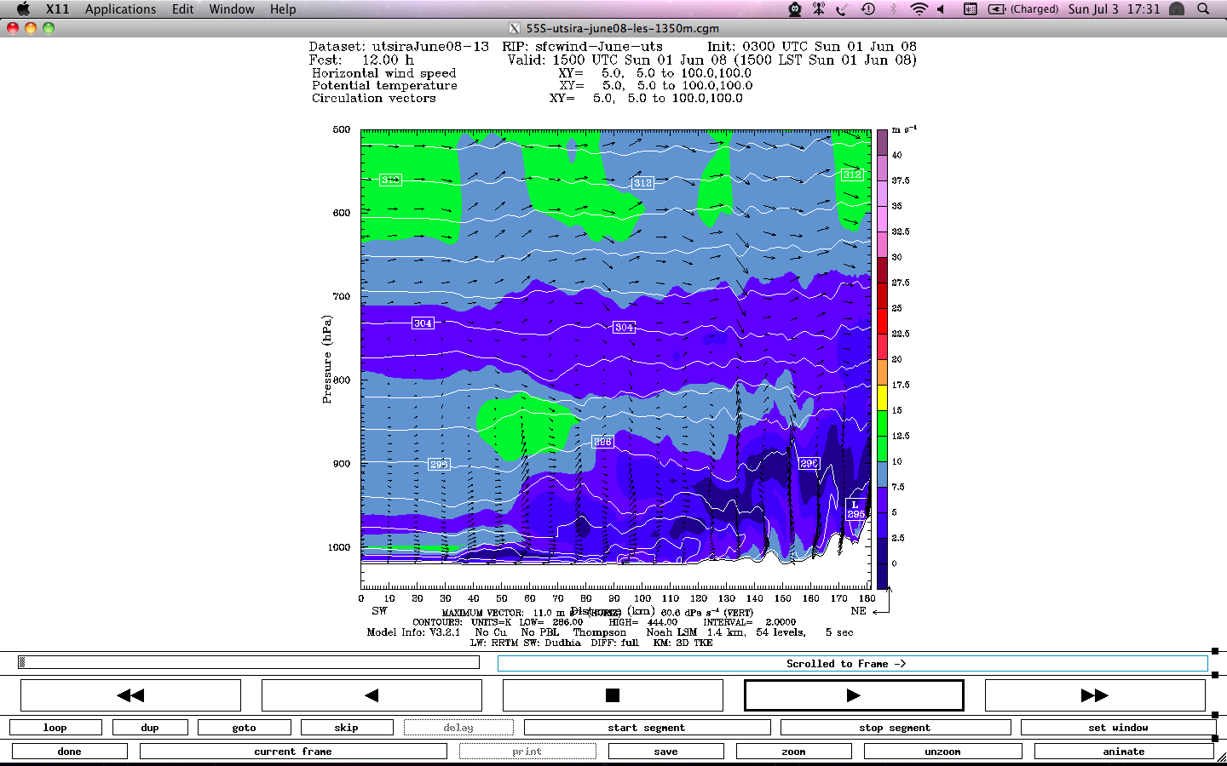Click the stop segment button
The width and height of the screenshot is (1227, 766).
tap(895, 728)
